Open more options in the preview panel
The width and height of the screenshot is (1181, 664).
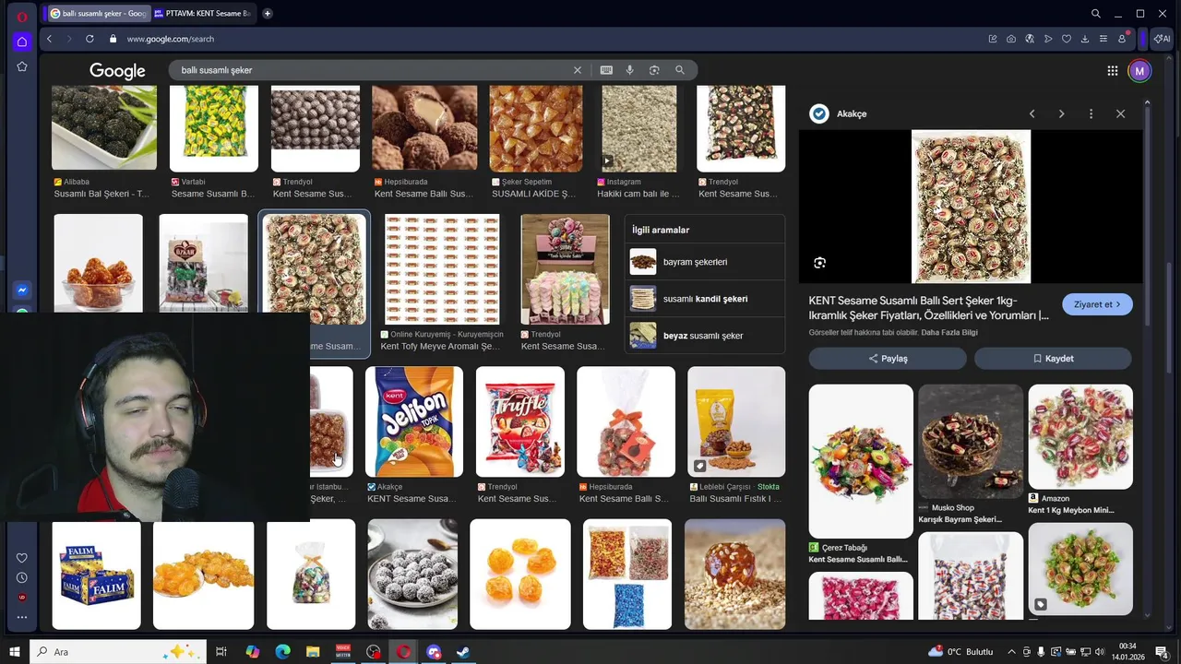click(1091, 113)
